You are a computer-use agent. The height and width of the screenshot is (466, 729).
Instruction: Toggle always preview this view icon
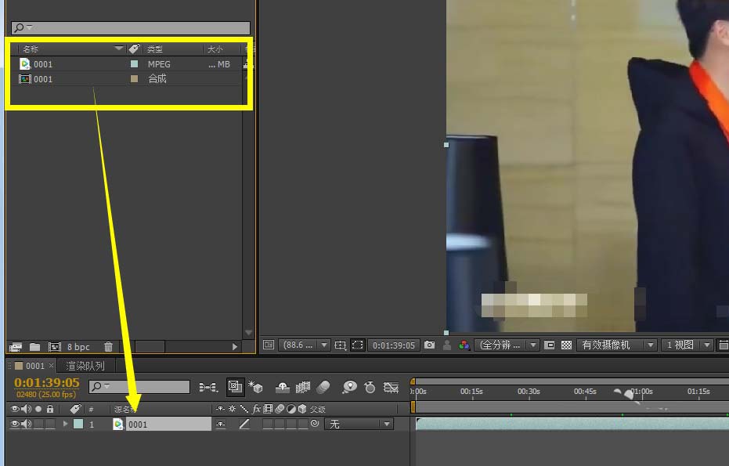tap(269, 345)
